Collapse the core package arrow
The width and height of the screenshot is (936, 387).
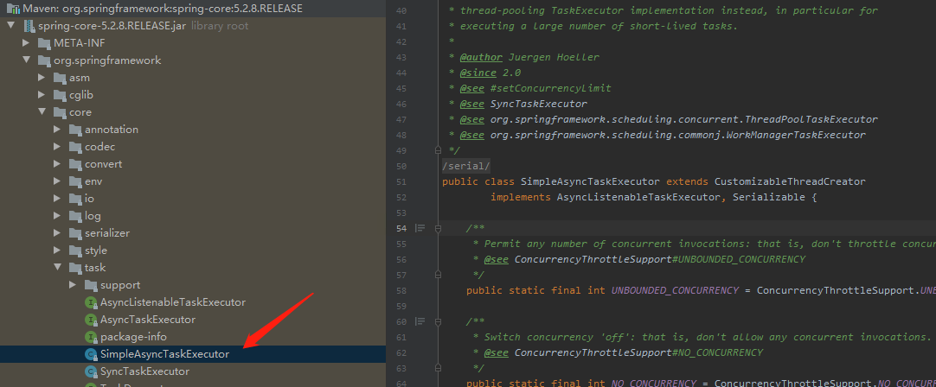(x=42, y=112)
